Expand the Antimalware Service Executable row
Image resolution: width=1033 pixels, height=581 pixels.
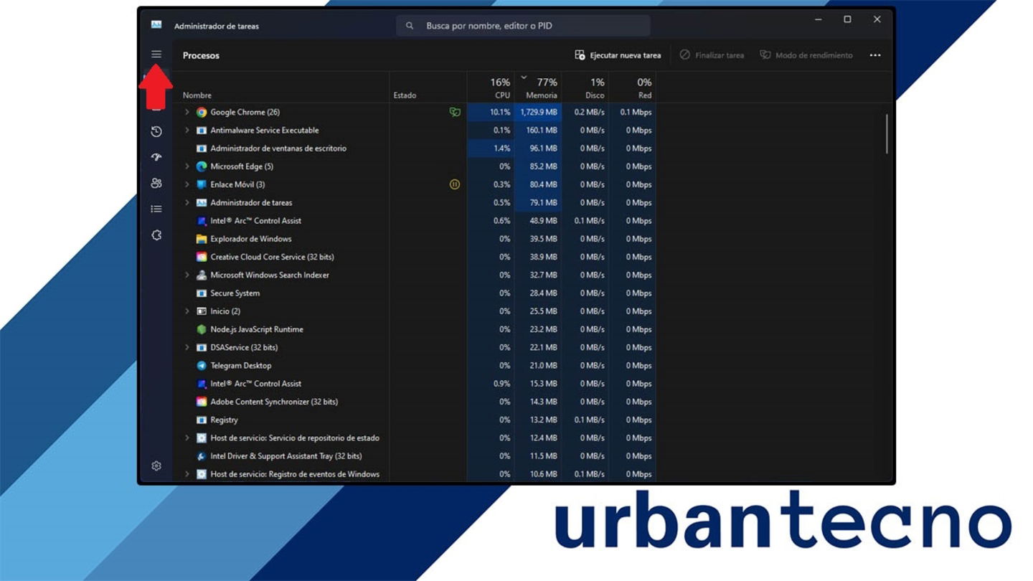point(187,131)
